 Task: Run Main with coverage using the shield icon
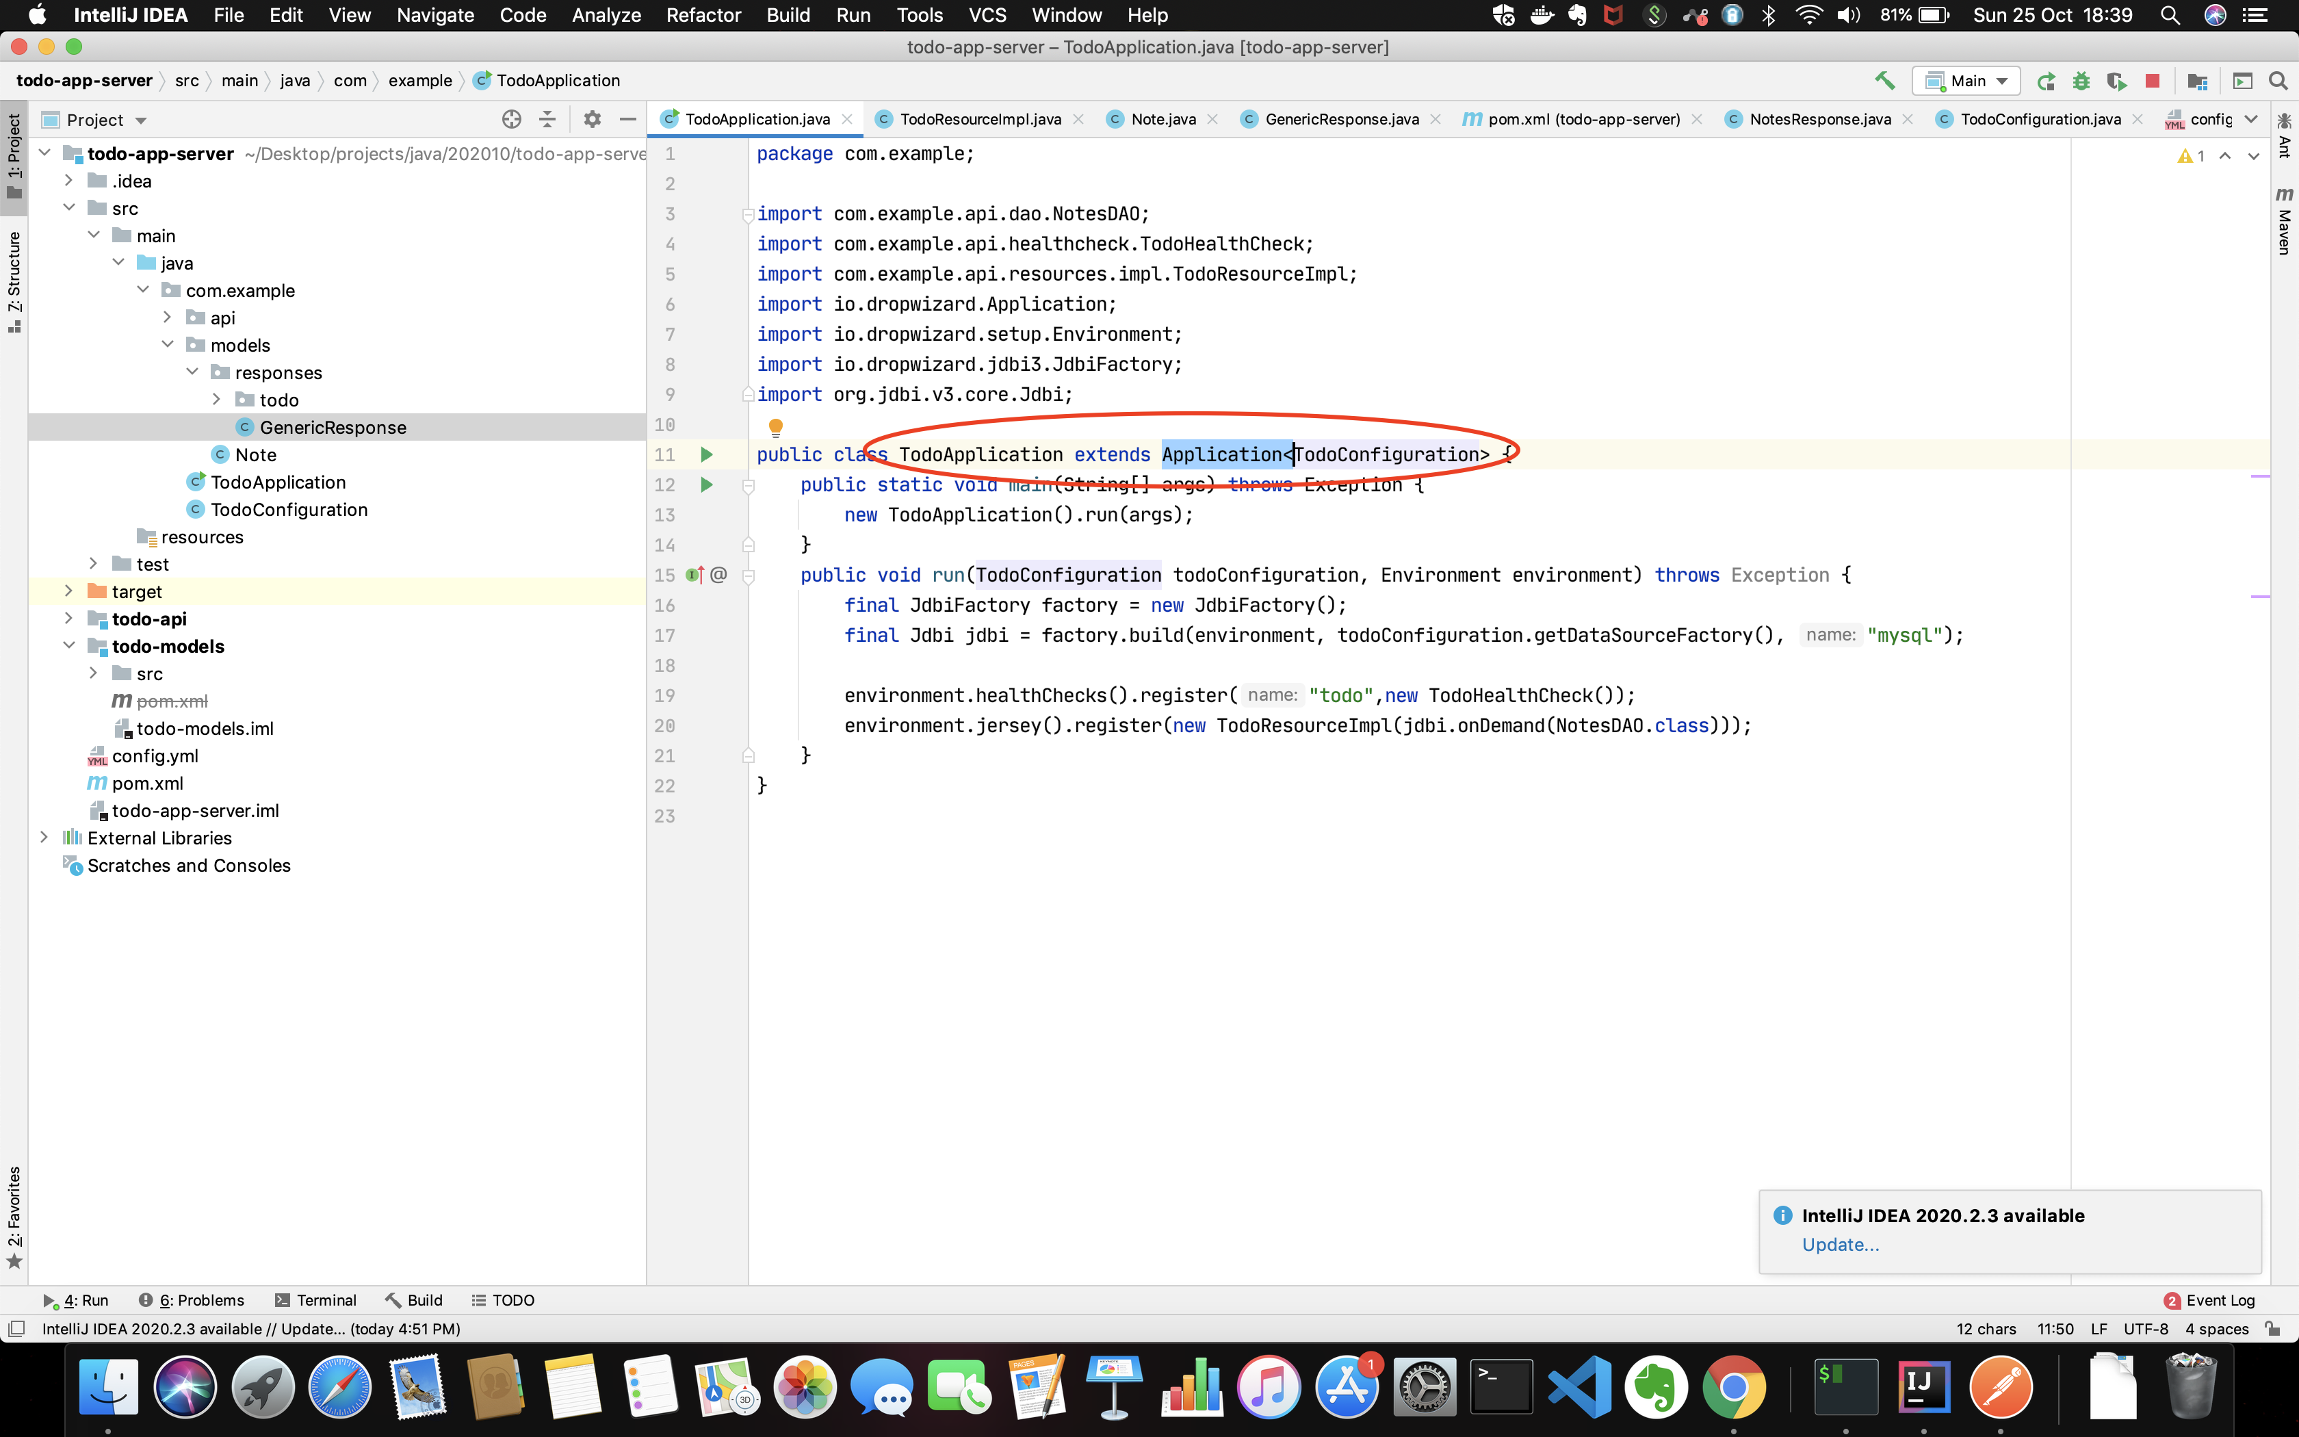pyautogui.click(x=2116, y=81)
